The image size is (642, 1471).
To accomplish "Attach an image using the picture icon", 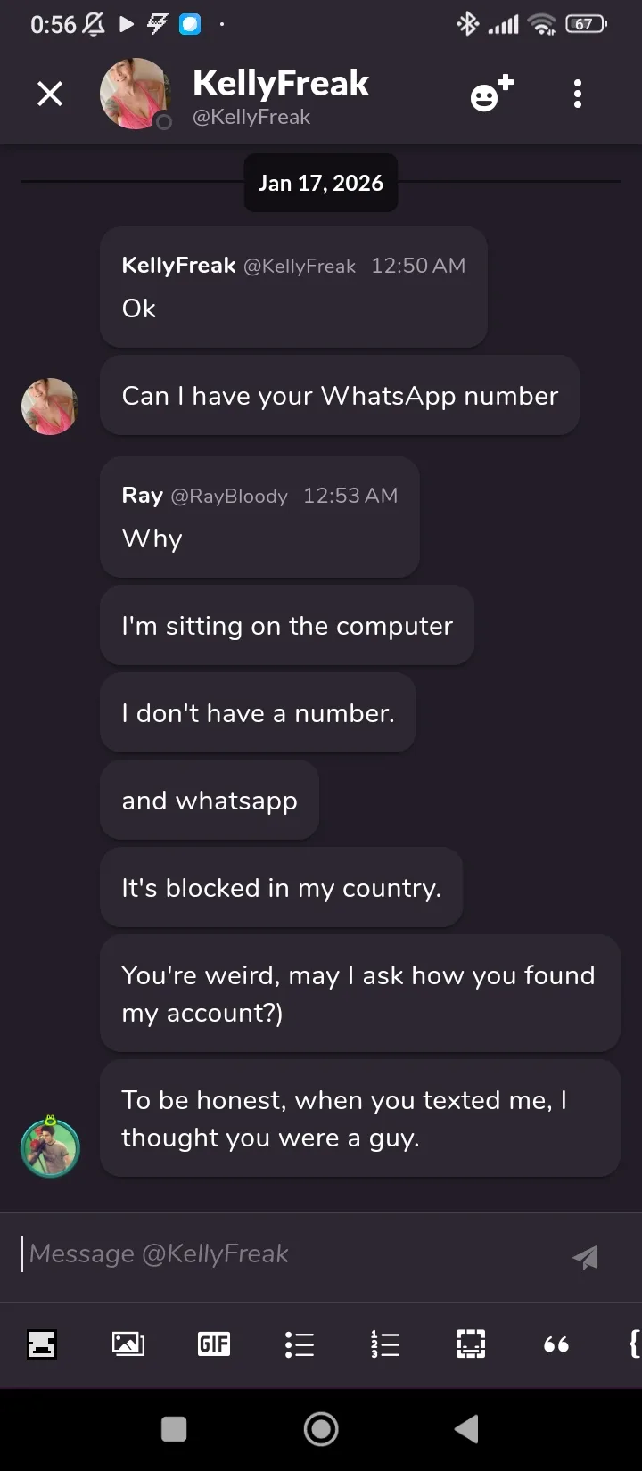I will (x=128, y=1344).
